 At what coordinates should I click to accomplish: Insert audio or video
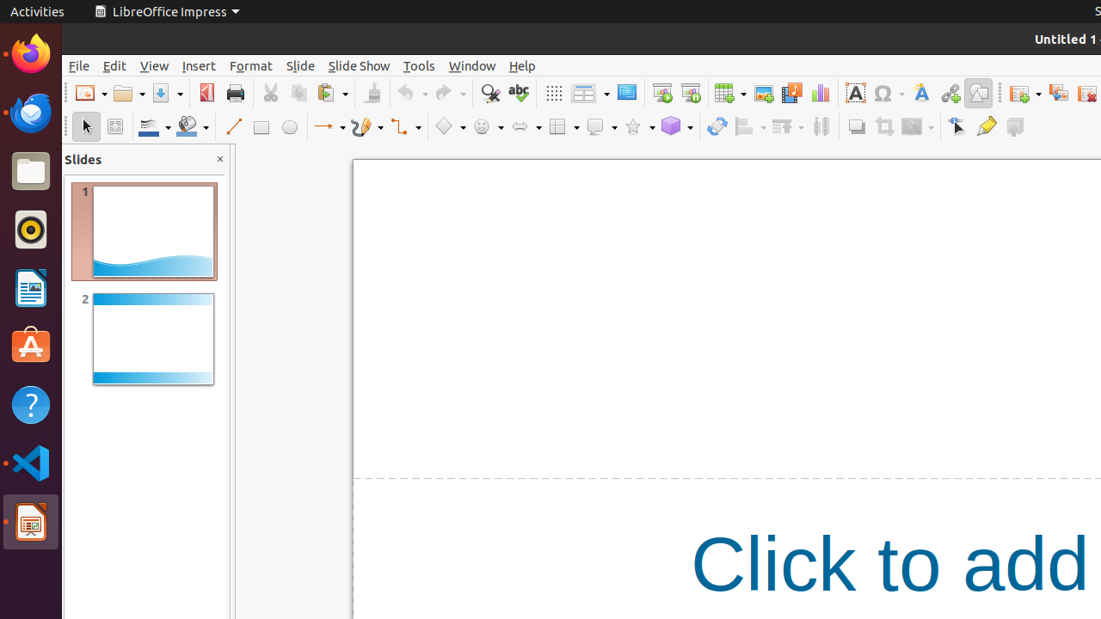[792, 93]
